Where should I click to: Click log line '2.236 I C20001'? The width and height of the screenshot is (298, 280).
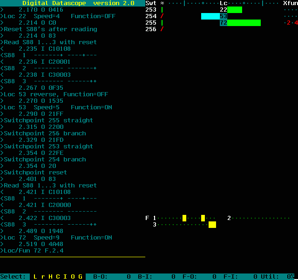[x=35, y=62]
